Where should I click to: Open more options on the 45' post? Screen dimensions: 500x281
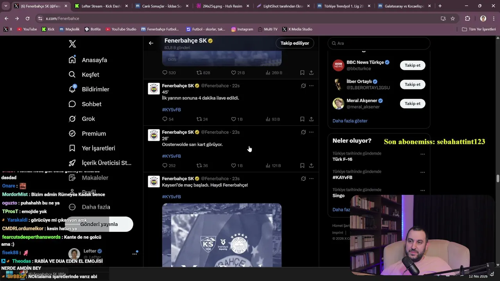tap(311, 86)
